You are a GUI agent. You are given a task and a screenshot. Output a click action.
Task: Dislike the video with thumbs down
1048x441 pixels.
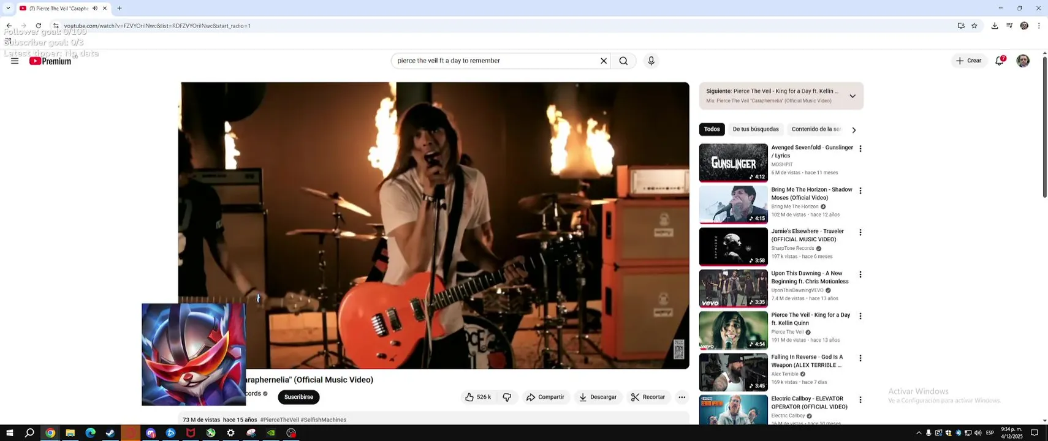point(507,397)
